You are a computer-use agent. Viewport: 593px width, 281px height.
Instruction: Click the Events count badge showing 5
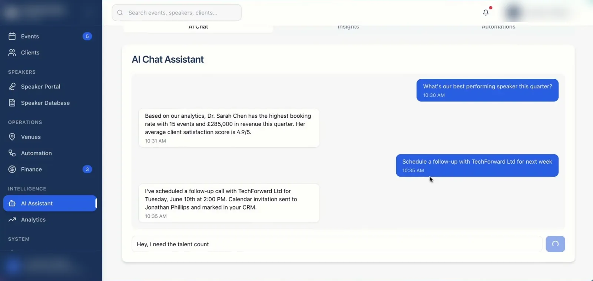click(x=87, y=36)
